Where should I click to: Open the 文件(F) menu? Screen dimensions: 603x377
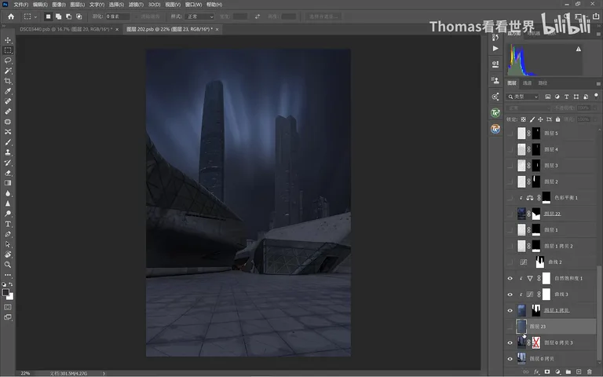tap(20, 5)
